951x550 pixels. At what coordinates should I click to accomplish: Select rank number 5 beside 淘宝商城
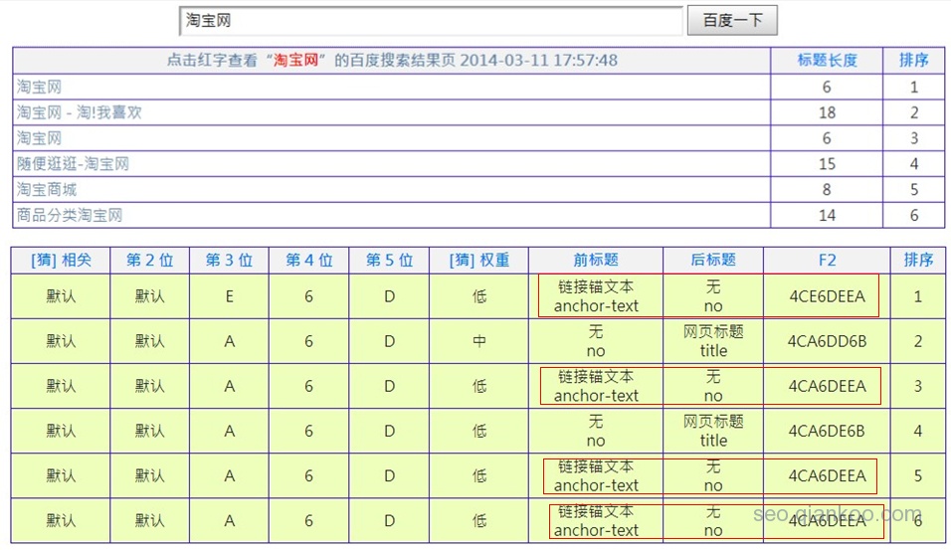click(914, 190)
